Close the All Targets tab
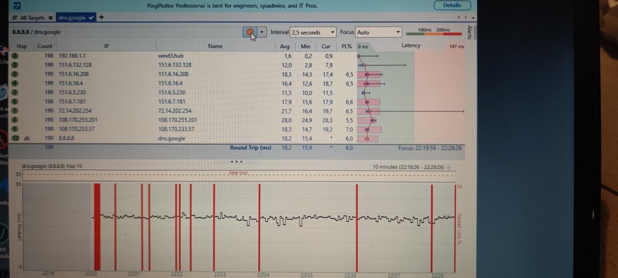This screenshot has height=278, width=618. pos(51,17)
